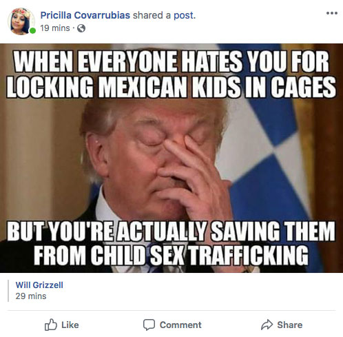Select the Share text label
This screenshot has width=343, height=337.
[x=290, y=325]
